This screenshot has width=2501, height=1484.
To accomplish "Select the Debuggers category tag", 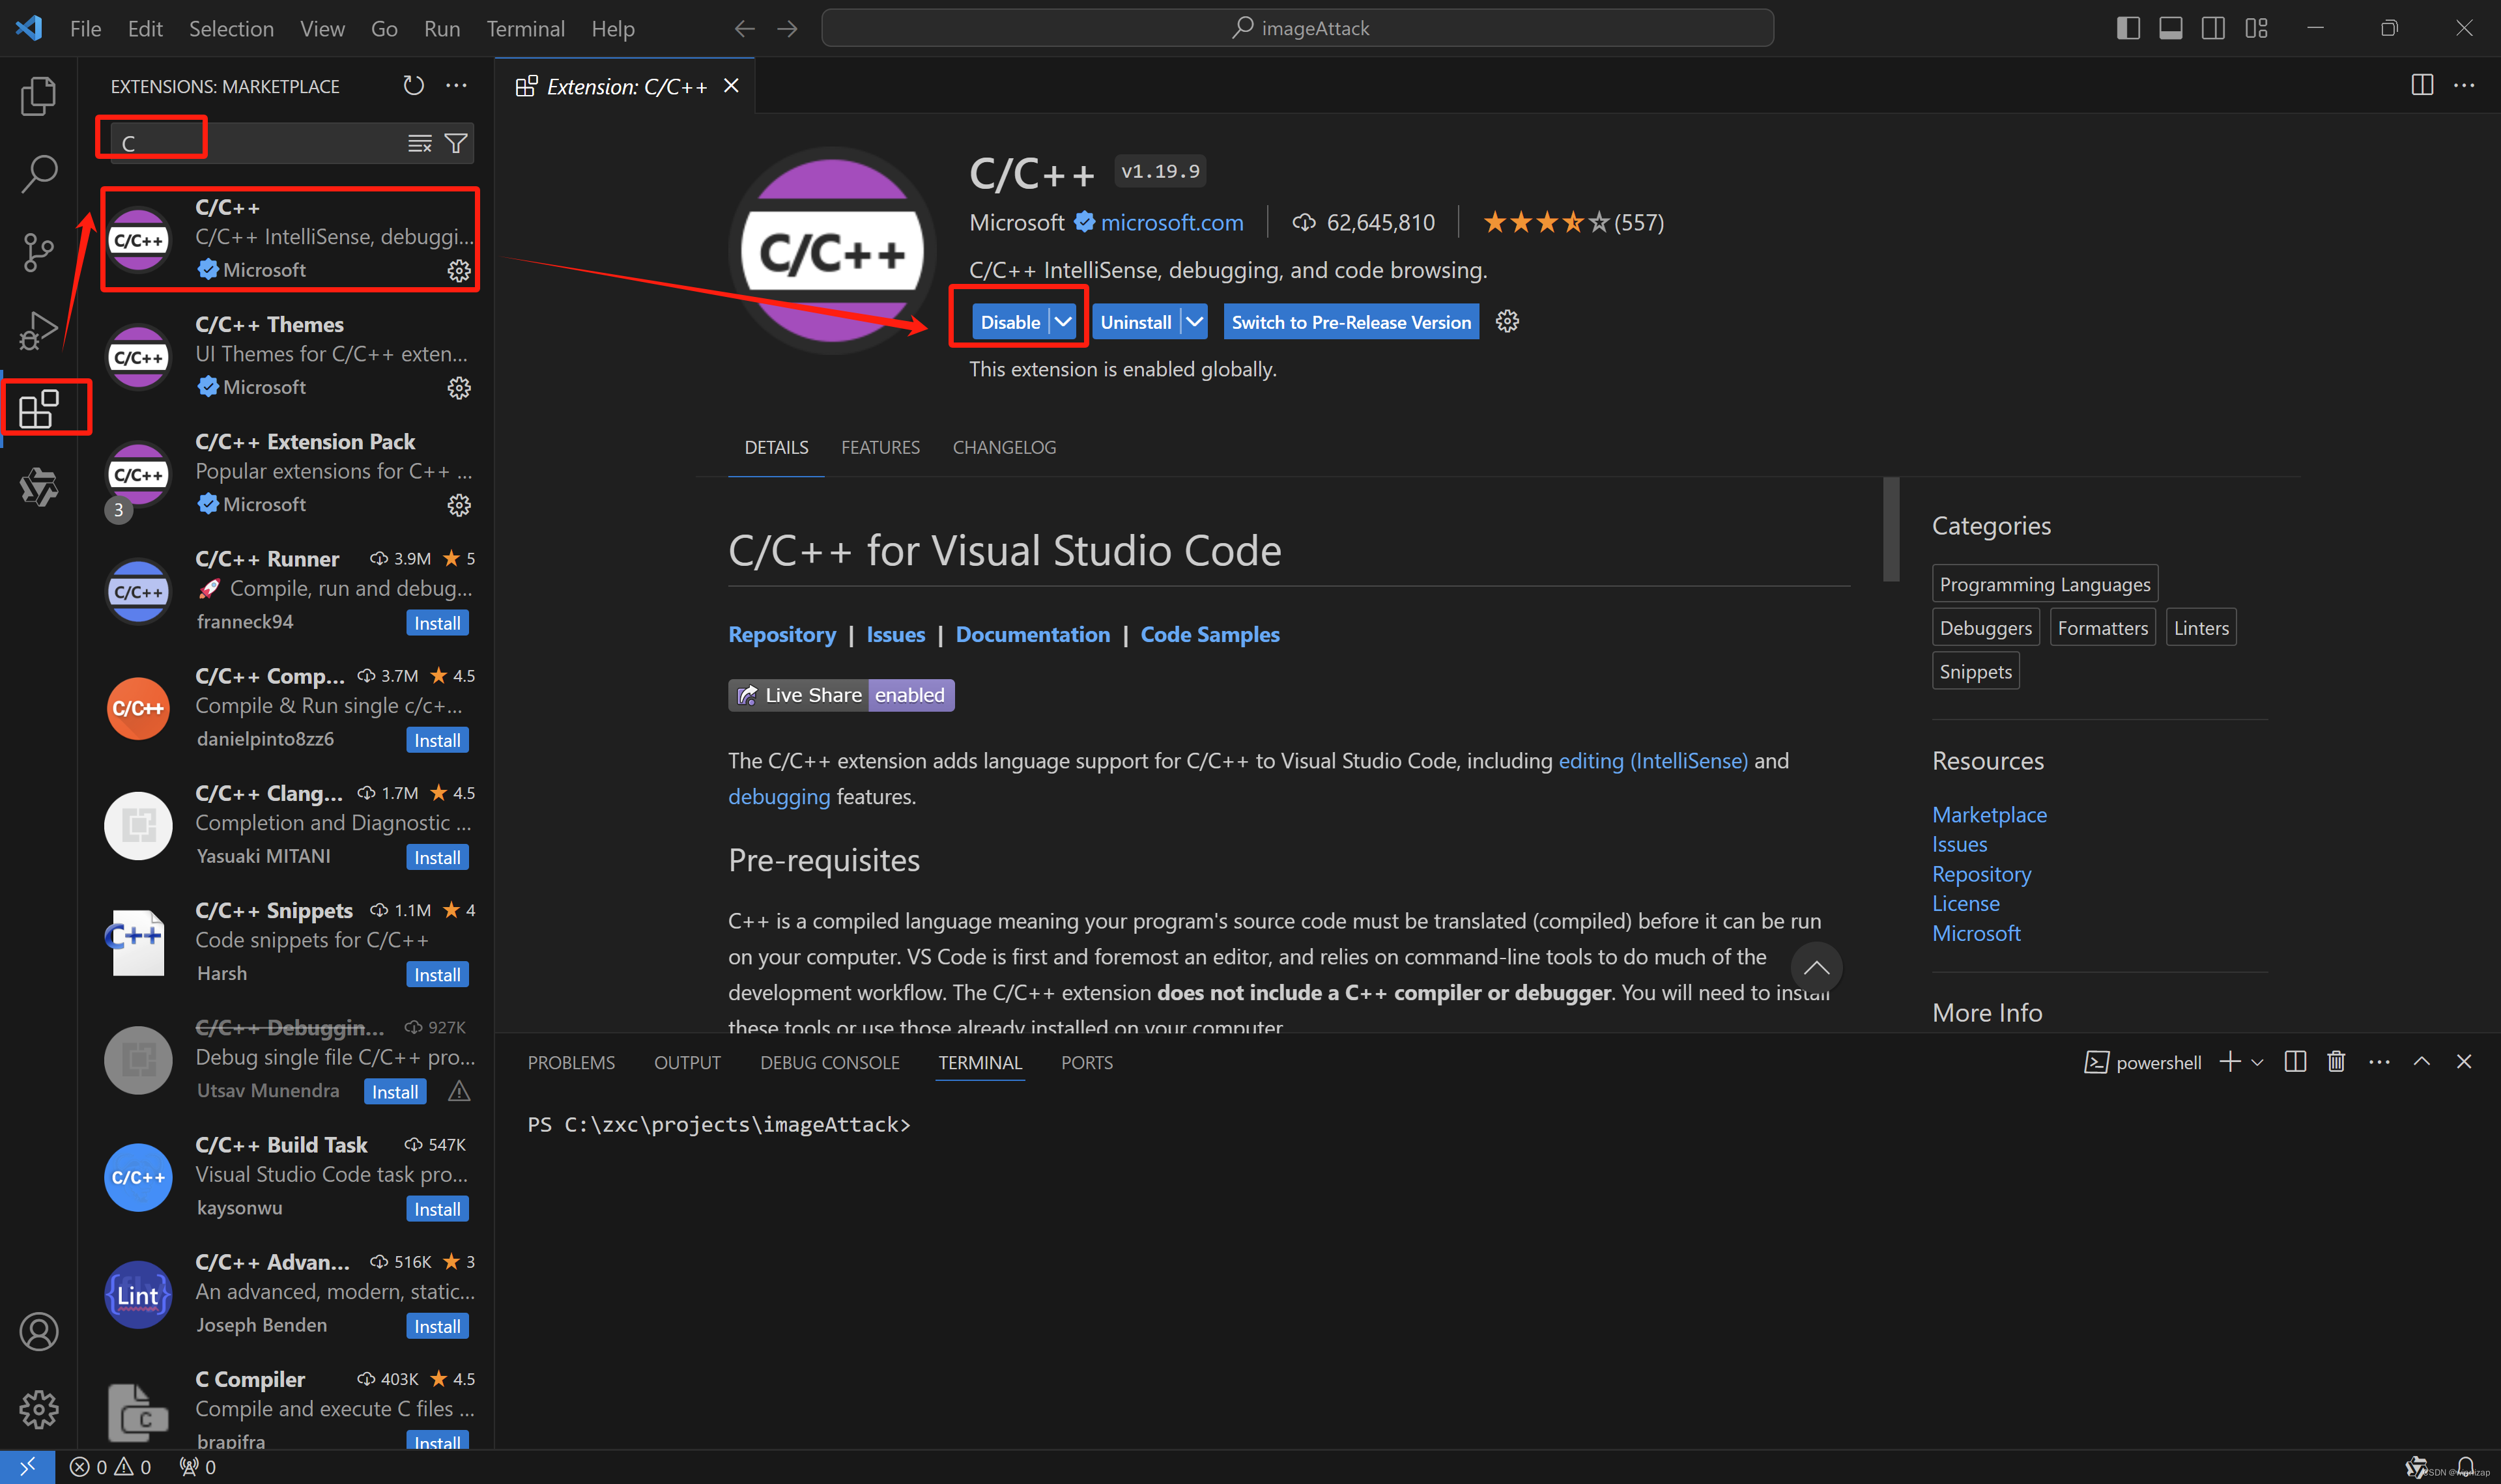I will pos(1985,628).
